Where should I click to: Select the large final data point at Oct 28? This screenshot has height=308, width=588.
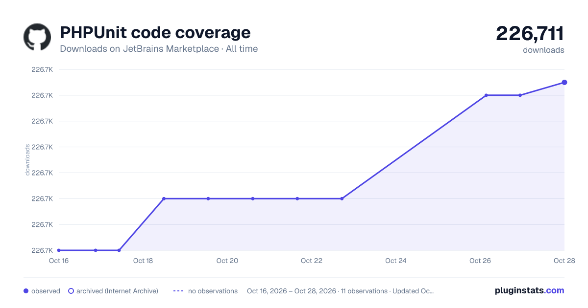pyautogui.click(x=564, y=82)
